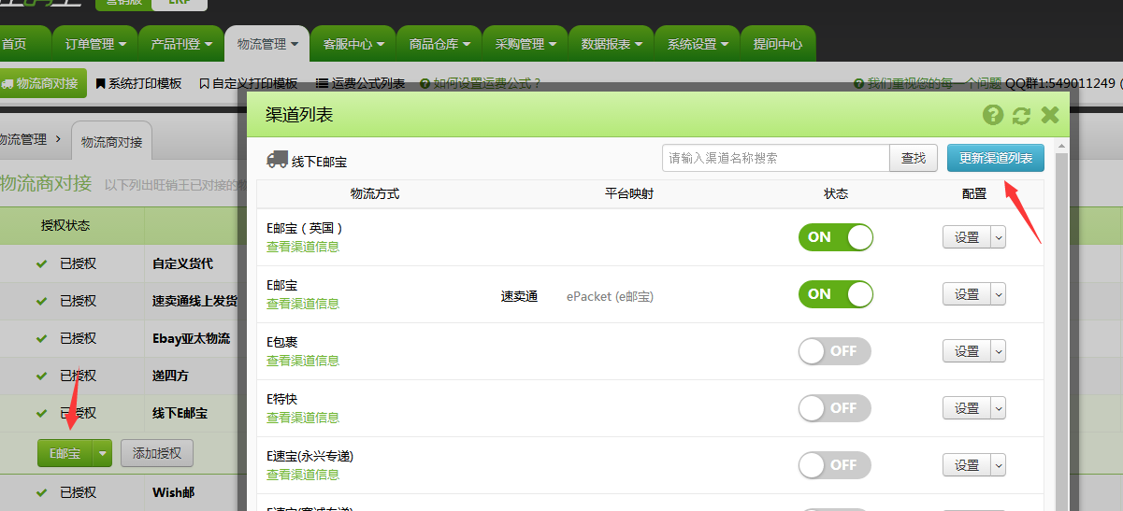Enable the E包裹 channel switch

(x=835, y=351)
